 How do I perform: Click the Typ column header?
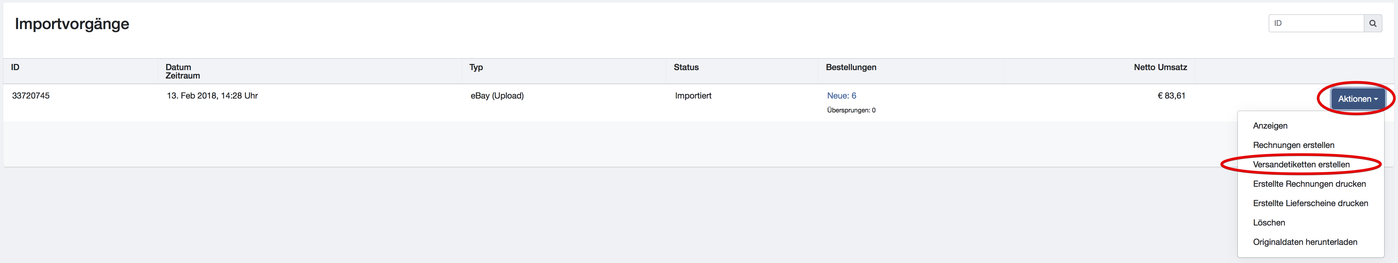coord(476,67)
